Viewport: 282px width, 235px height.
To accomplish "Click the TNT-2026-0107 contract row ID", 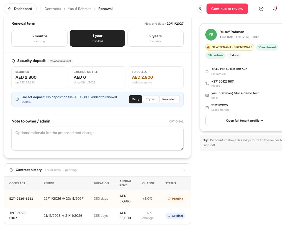I will click(x=18, y=215).
